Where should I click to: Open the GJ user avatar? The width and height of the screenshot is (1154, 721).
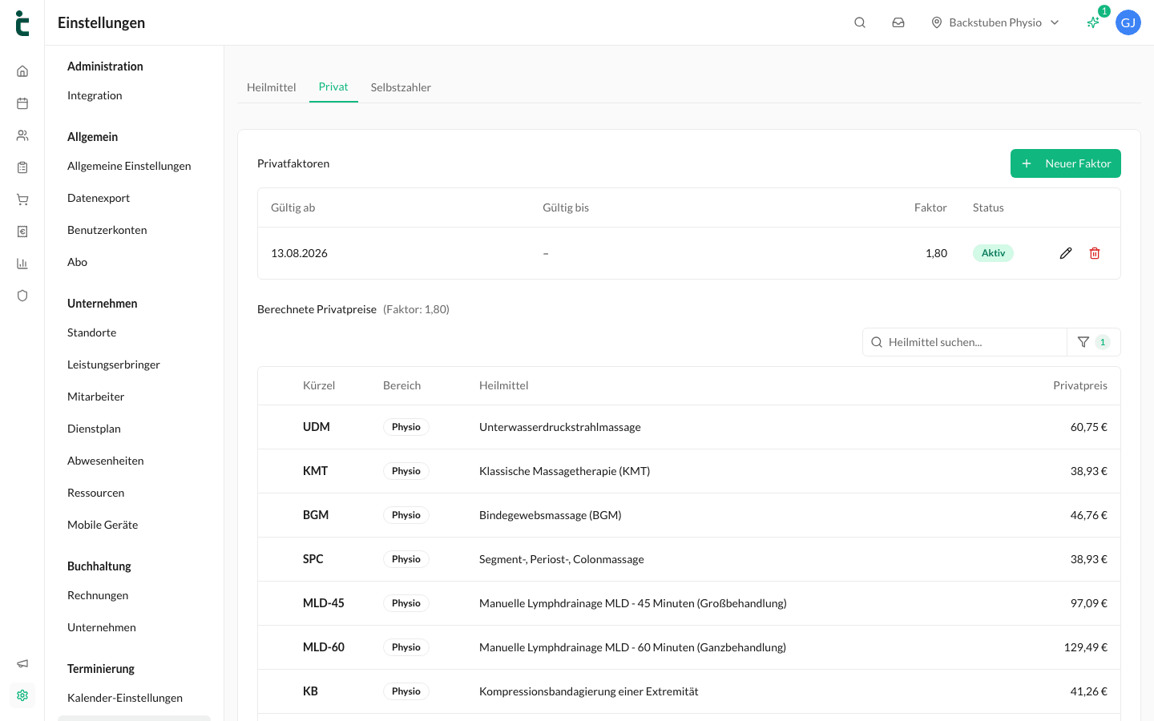pyautogui.click(x=1128, y=22)
